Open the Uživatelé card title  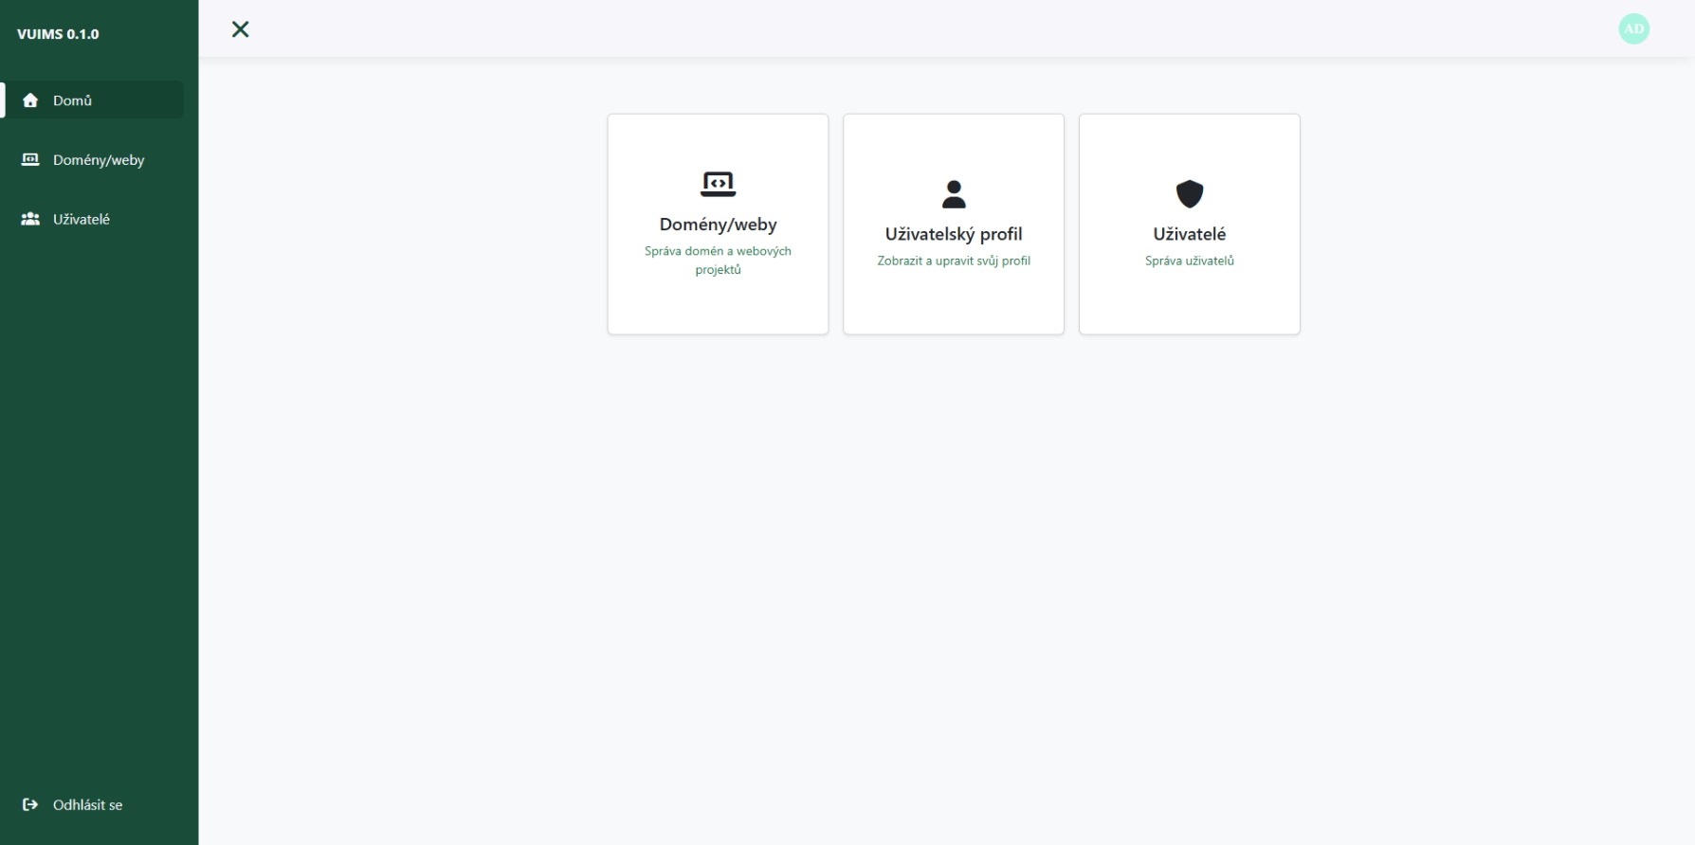[x=1189, y=234]
